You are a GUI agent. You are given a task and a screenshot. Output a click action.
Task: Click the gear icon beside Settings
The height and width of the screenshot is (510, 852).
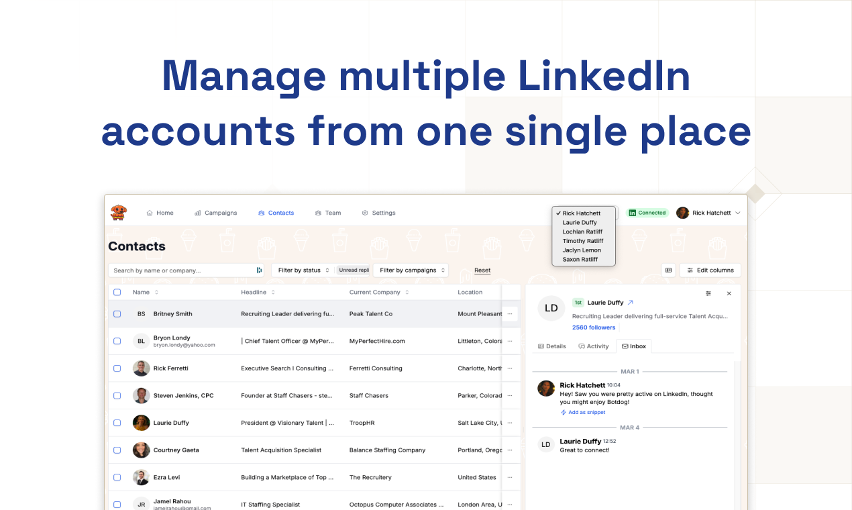(x=365, y=213)
